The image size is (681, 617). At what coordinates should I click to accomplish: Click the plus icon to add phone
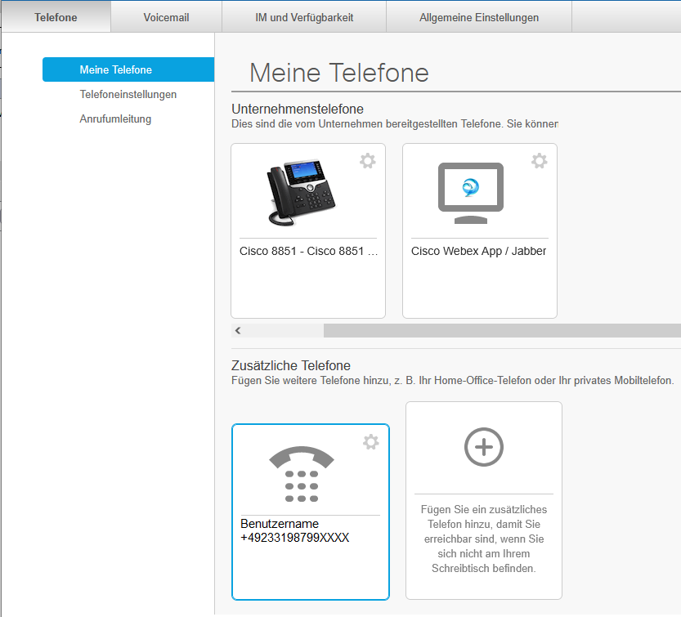pos(484,446)
